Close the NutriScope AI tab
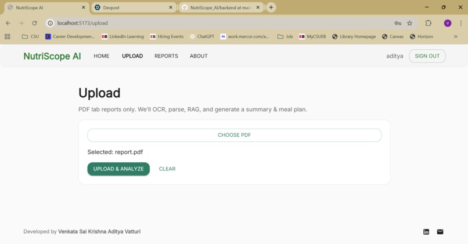 click(83, 8)
